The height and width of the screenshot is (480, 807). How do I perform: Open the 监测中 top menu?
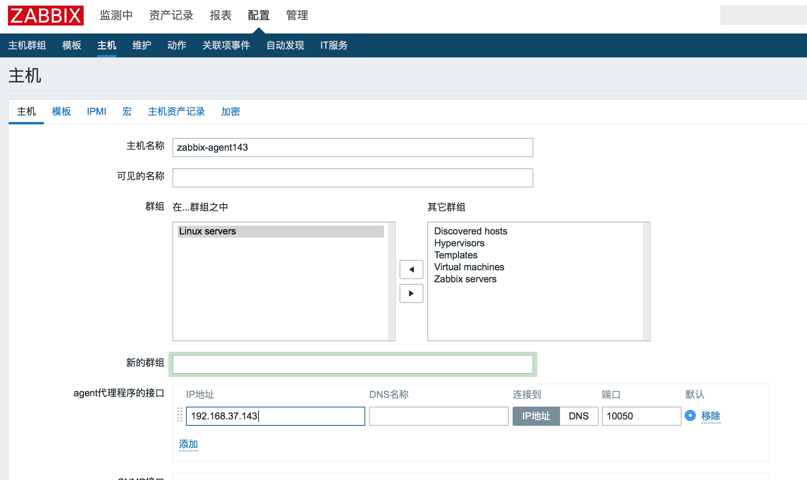coord(116,15)
